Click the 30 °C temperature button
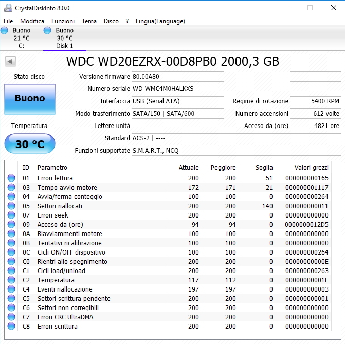Screen dimensions: 345x344 click(30, 143)
